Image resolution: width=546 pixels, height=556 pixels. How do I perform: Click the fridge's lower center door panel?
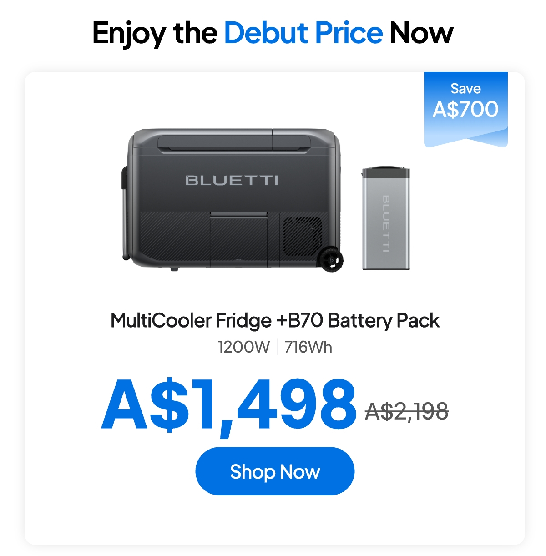[x=239, y=239]
